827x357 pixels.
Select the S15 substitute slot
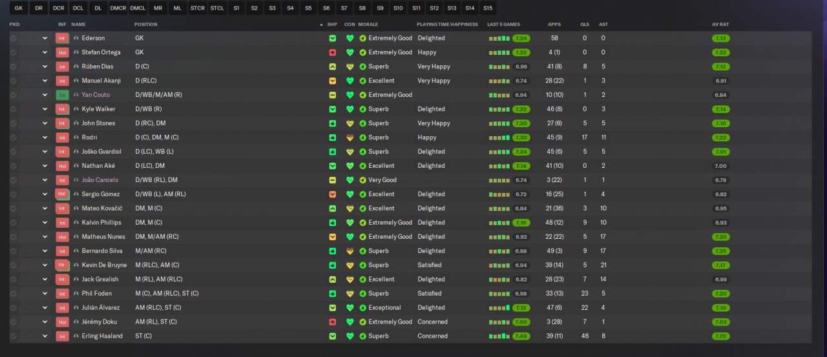coord(487,8)
